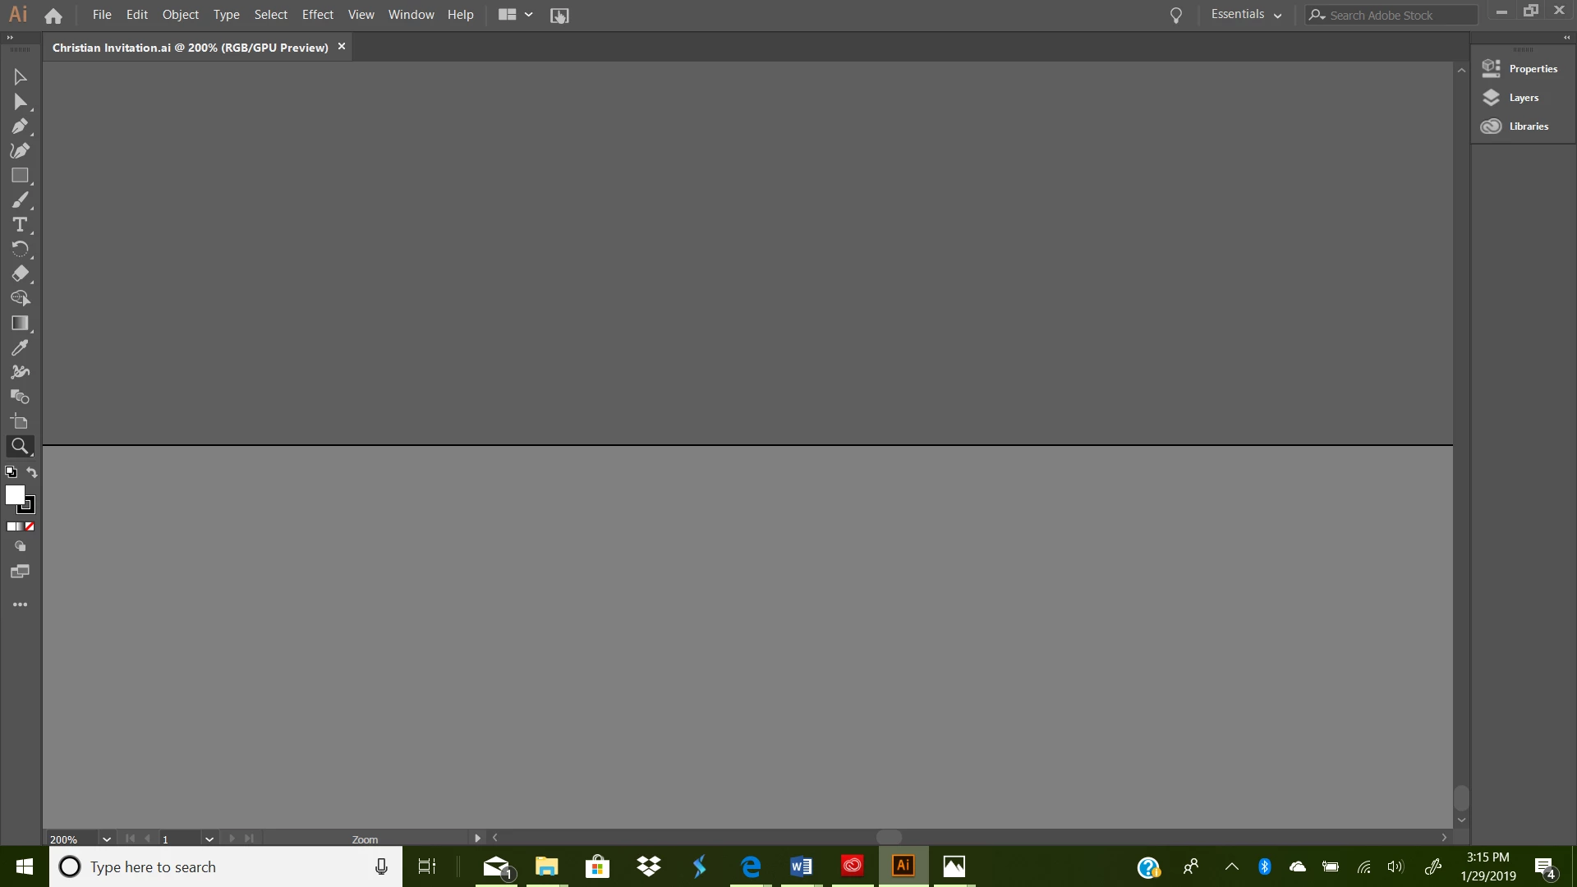Activate the Type tool

pyautogui.click(x=20, y=224)
